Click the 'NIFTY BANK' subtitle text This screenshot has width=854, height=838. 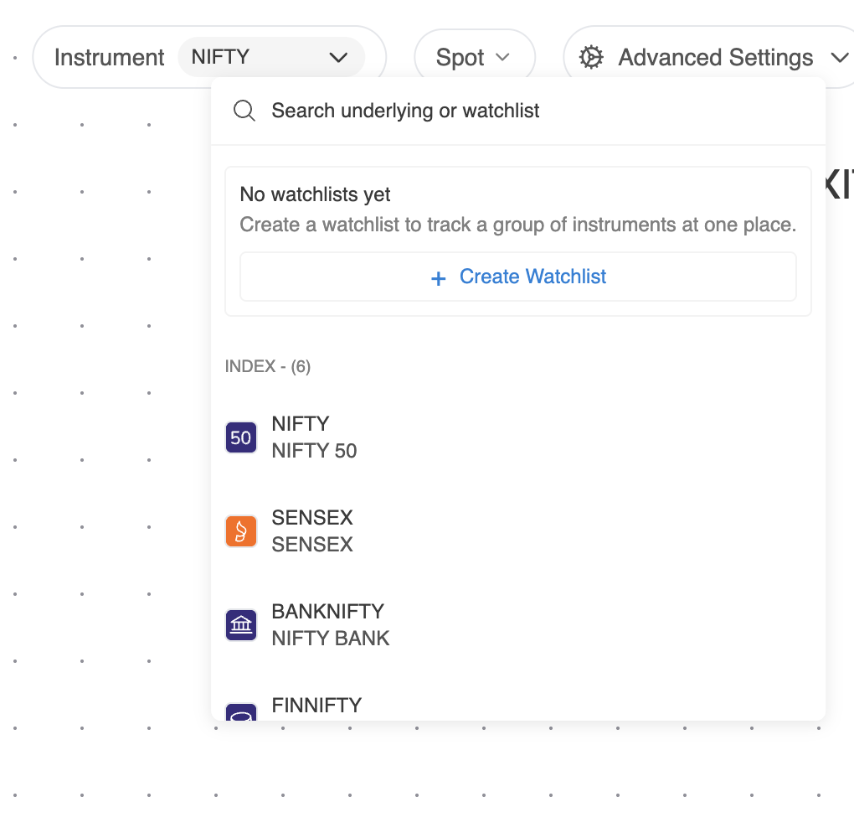click(331, 639)
